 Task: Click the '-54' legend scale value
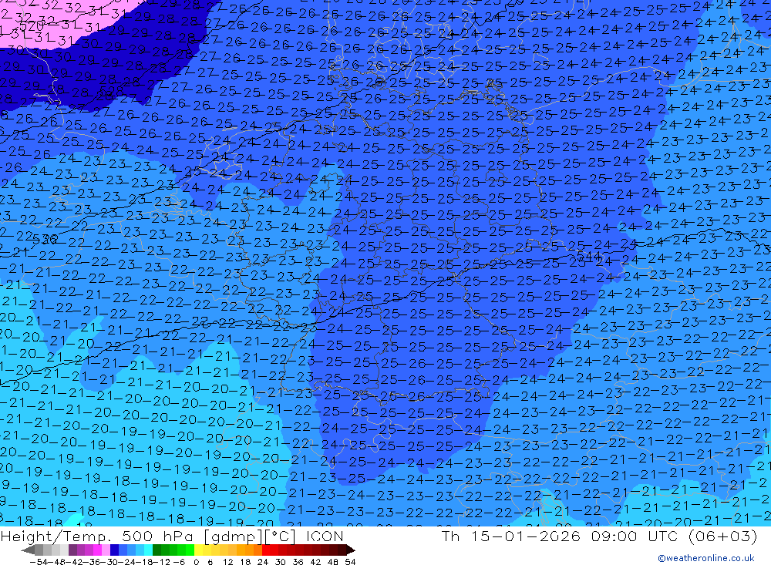[x=39, y=562]
